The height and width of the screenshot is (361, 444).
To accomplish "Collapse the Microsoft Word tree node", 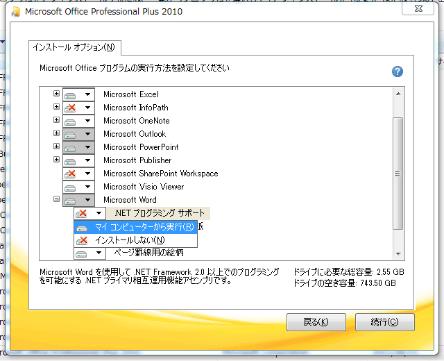I will coord(56,199).
